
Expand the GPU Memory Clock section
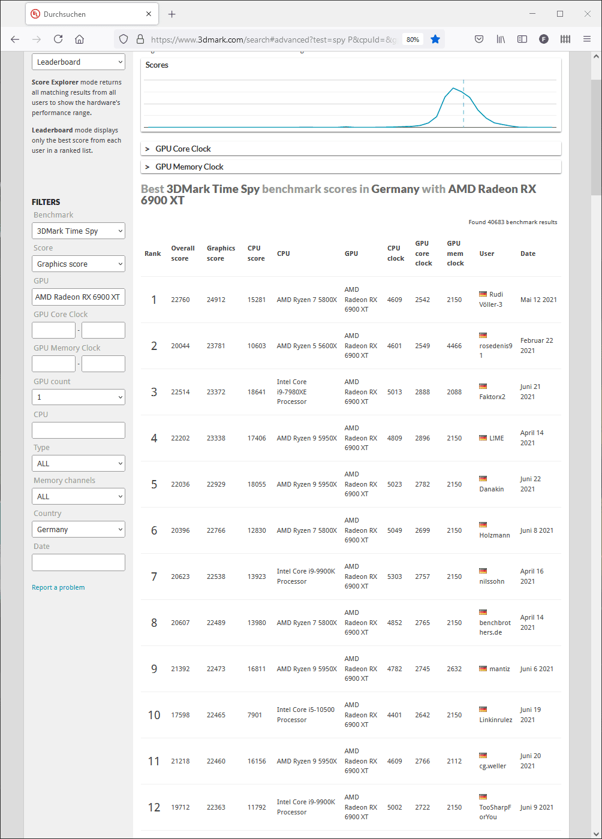351,167
